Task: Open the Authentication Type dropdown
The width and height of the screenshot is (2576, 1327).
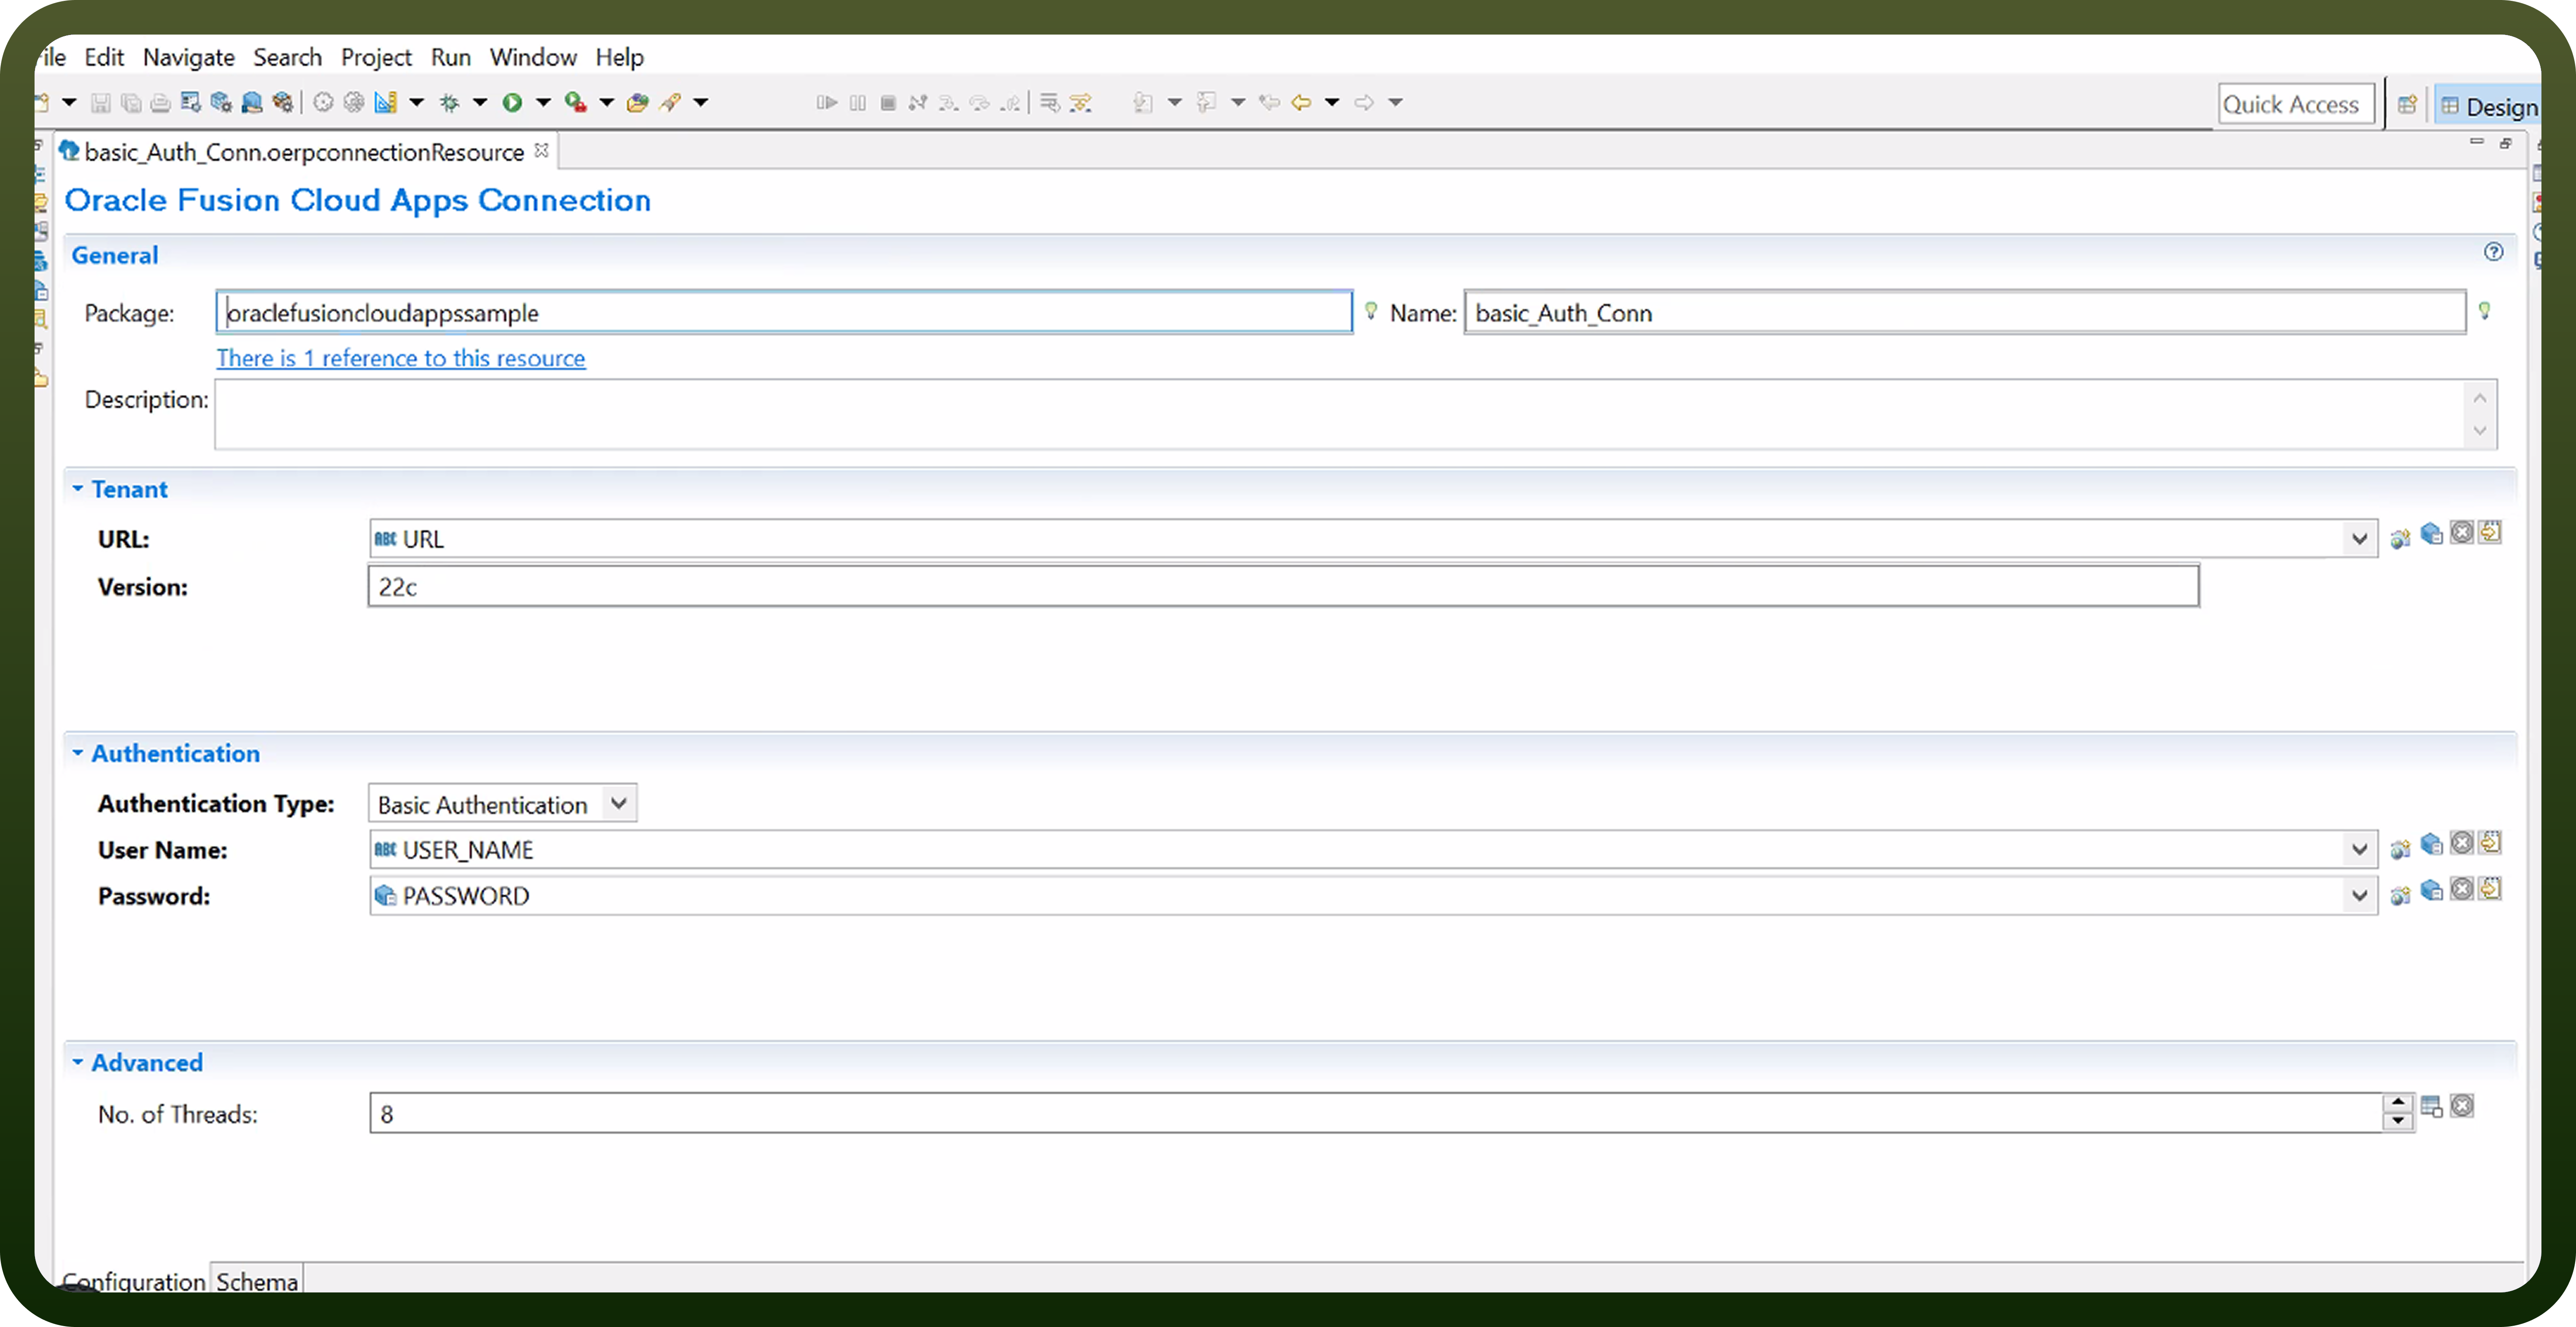Action: [619, 803]
